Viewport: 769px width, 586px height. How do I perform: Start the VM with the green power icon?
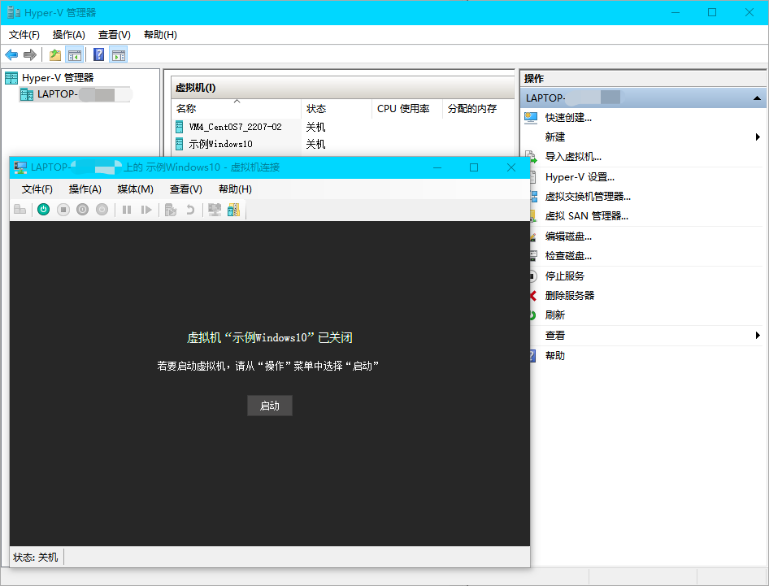[44, 210]
